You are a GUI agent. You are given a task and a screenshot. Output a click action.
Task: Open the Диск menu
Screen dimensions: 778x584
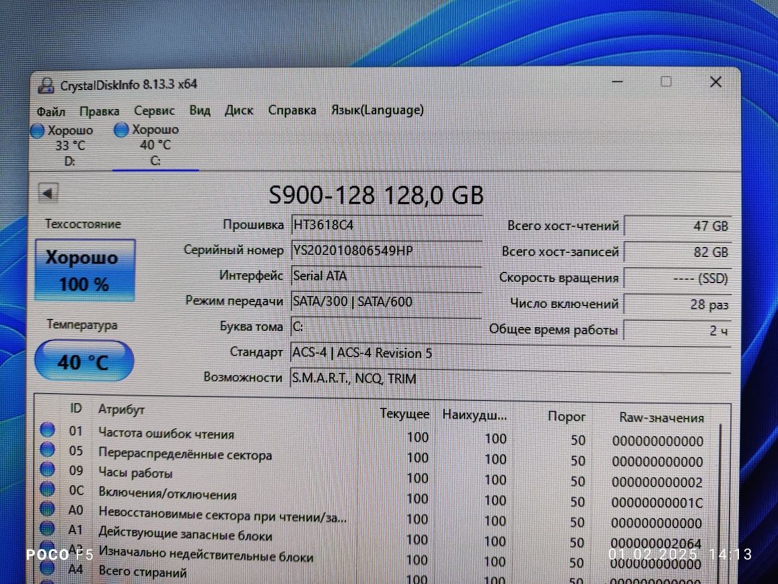point(239,110)
